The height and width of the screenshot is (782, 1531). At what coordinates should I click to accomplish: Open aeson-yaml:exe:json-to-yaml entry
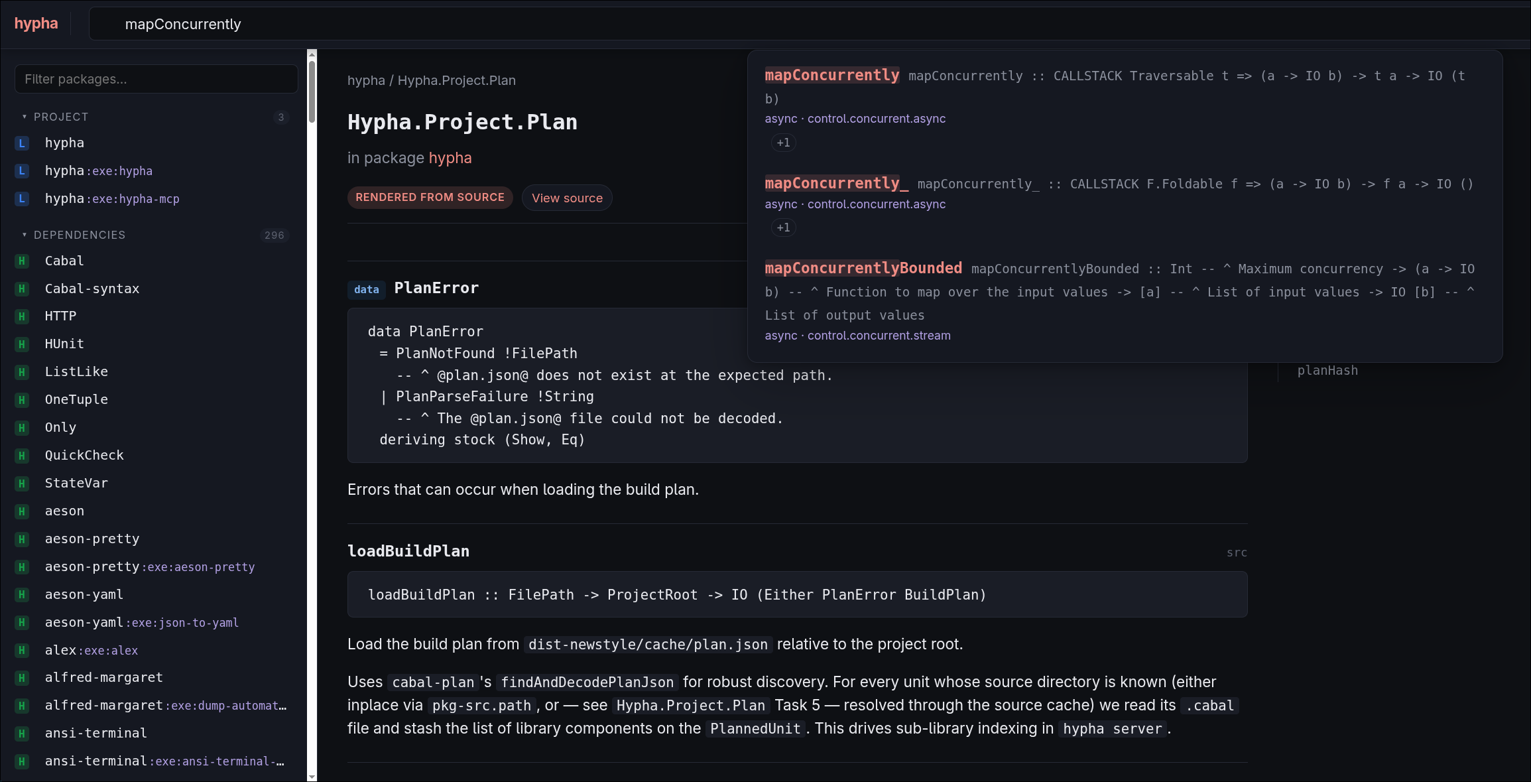pyautogui.click(x=141, y=623)
